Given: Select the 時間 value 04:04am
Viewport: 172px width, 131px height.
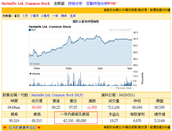Looking at the screenshot, I should (x=14, y=107).
